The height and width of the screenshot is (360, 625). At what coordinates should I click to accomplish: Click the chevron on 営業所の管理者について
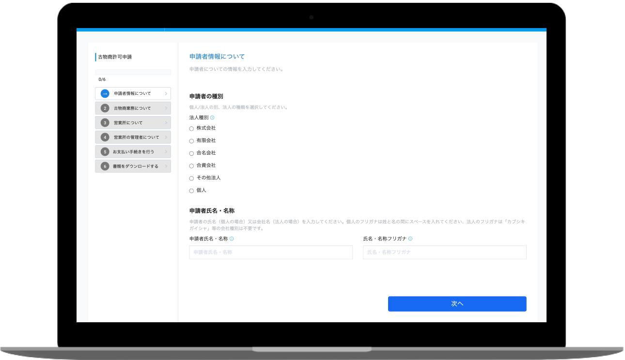pyautogui.click(x=167, y=137)
